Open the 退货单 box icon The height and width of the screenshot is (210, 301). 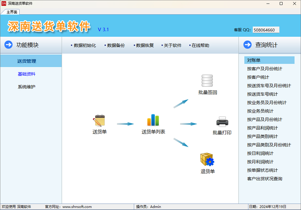(x=207, y=160)
